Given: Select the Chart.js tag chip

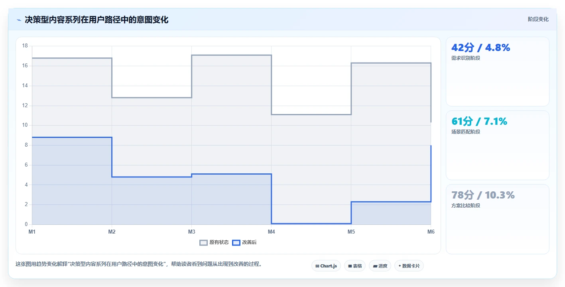Looking at the screenshot, I should [326, 266].
